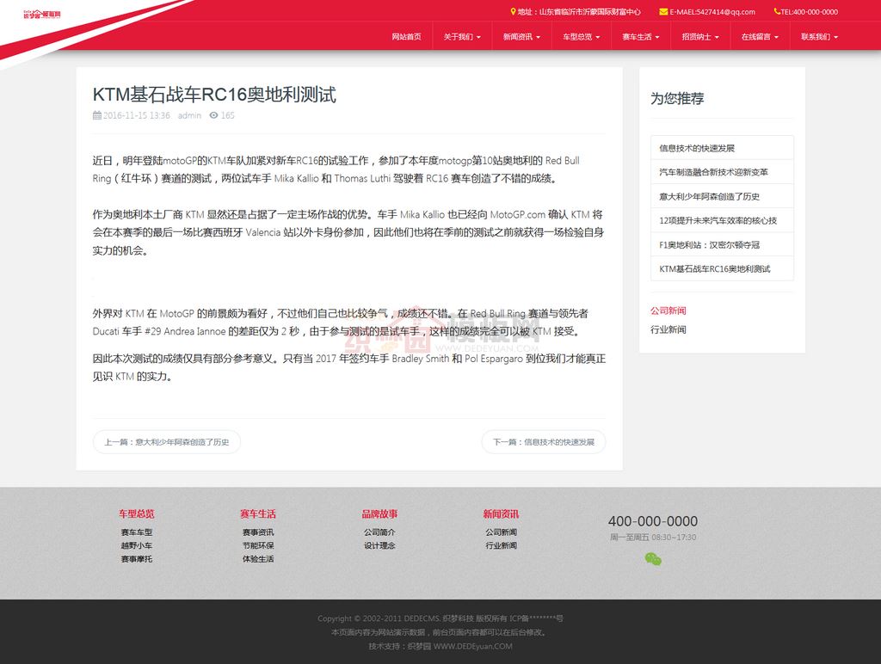Open footer link 行业新闻

[x=501, y=545]
